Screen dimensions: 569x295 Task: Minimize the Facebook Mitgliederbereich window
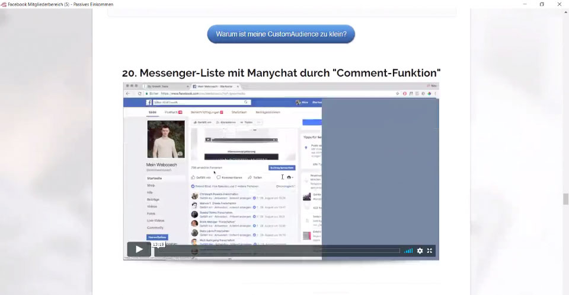[x=525, y=4]
